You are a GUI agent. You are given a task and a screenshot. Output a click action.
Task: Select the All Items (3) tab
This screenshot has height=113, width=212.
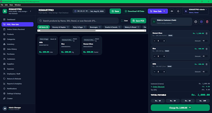pyautogui.click(x=44, y=27)
